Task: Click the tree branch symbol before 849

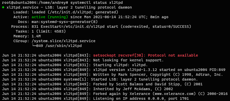Action: [x=34, y=46]
